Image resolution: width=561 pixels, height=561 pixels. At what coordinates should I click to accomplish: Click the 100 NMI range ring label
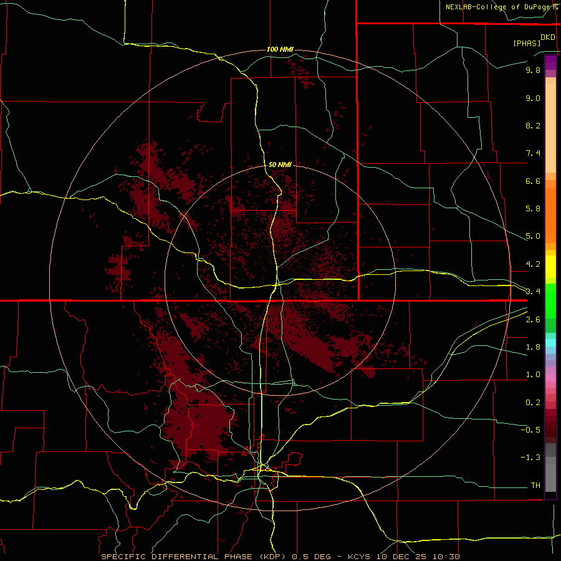click(x=280, y=49)
